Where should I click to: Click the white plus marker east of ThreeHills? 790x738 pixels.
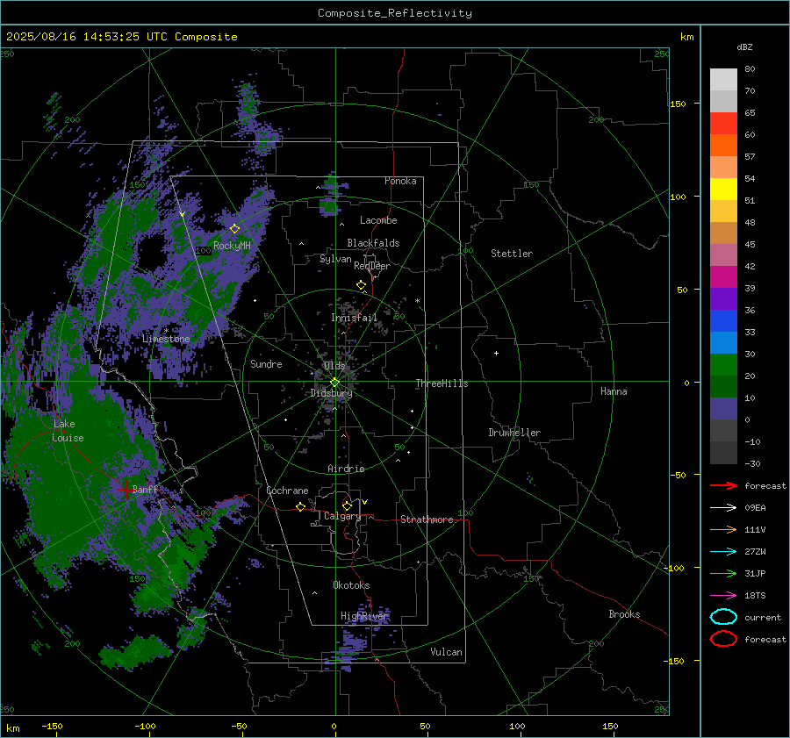(496, 353)
